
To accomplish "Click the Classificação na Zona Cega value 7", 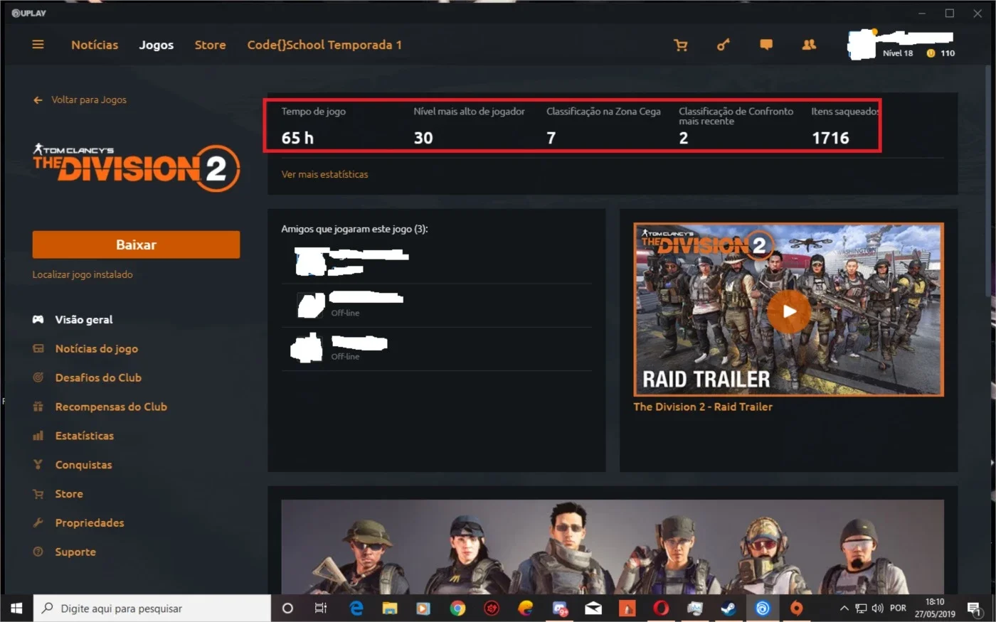I will tap(551, 138).
